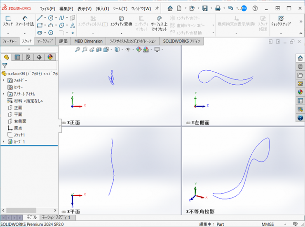Click Convert Entities (エンティティ変換) icon
The width and height of the screenshot is (305, 227).
[121, 21]
